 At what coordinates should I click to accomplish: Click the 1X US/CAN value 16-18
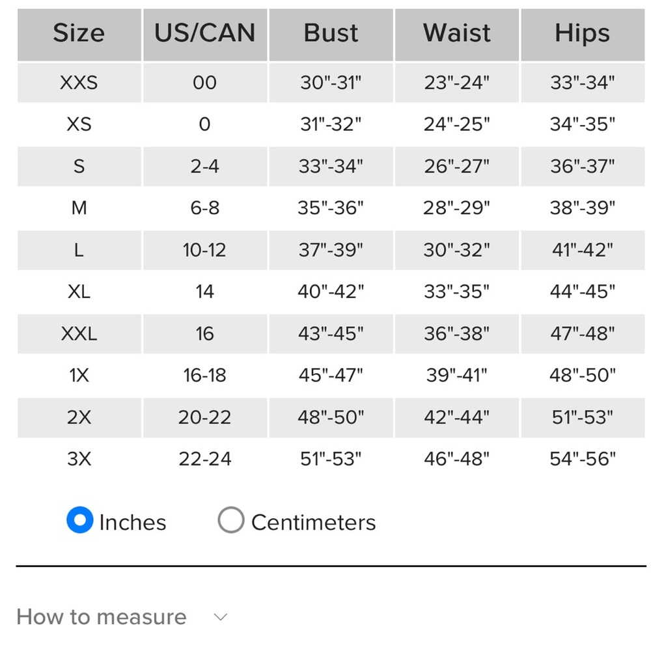[x=204, y=376]
